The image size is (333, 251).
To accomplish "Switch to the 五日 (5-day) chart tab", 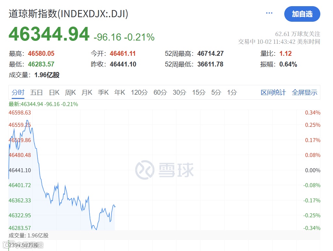I will 36,92.
